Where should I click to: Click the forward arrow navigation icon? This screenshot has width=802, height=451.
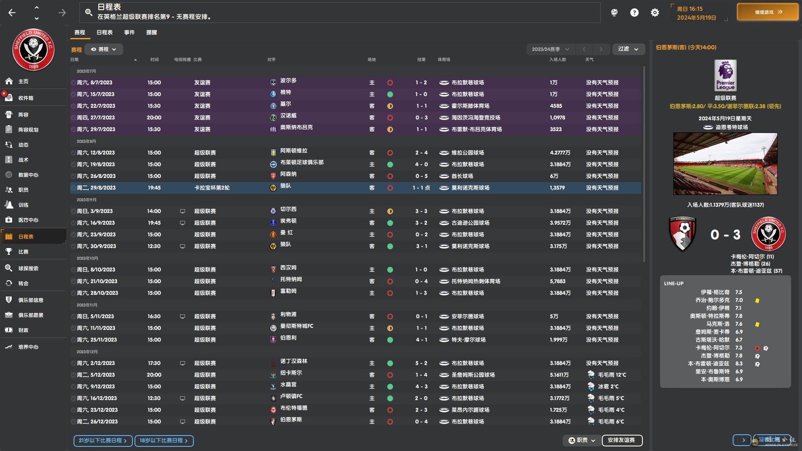(x=62, y=13)
